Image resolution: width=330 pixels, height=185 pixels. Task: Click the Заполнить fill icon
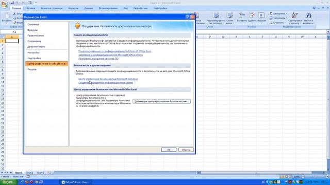(271, 18)
